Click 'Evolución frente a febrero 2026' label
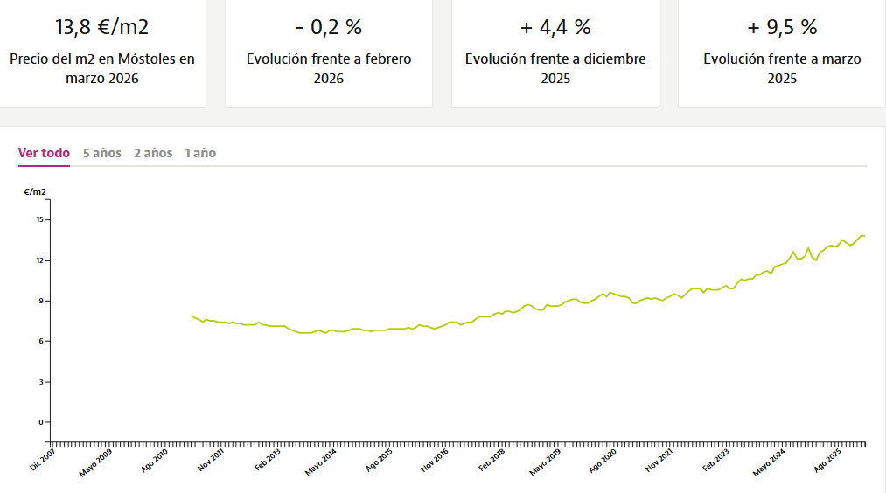 pyautogui.click(x=329, y=68)
